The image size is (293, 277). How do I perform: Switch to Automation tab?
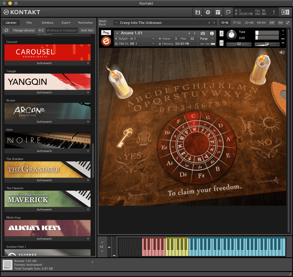(86, 22)
